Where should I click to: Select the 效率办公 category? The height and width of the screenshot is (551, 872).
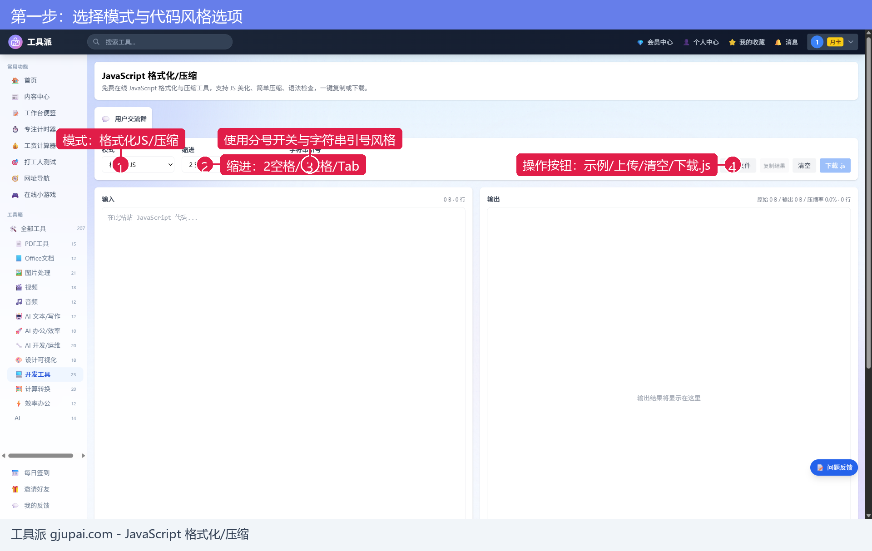coord(45,403)
